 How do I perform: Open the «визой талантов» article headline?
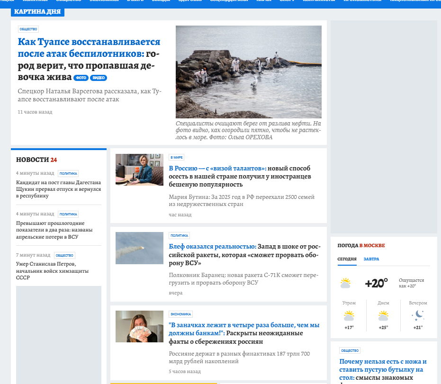pyautogui.click(x=240, y=176)
